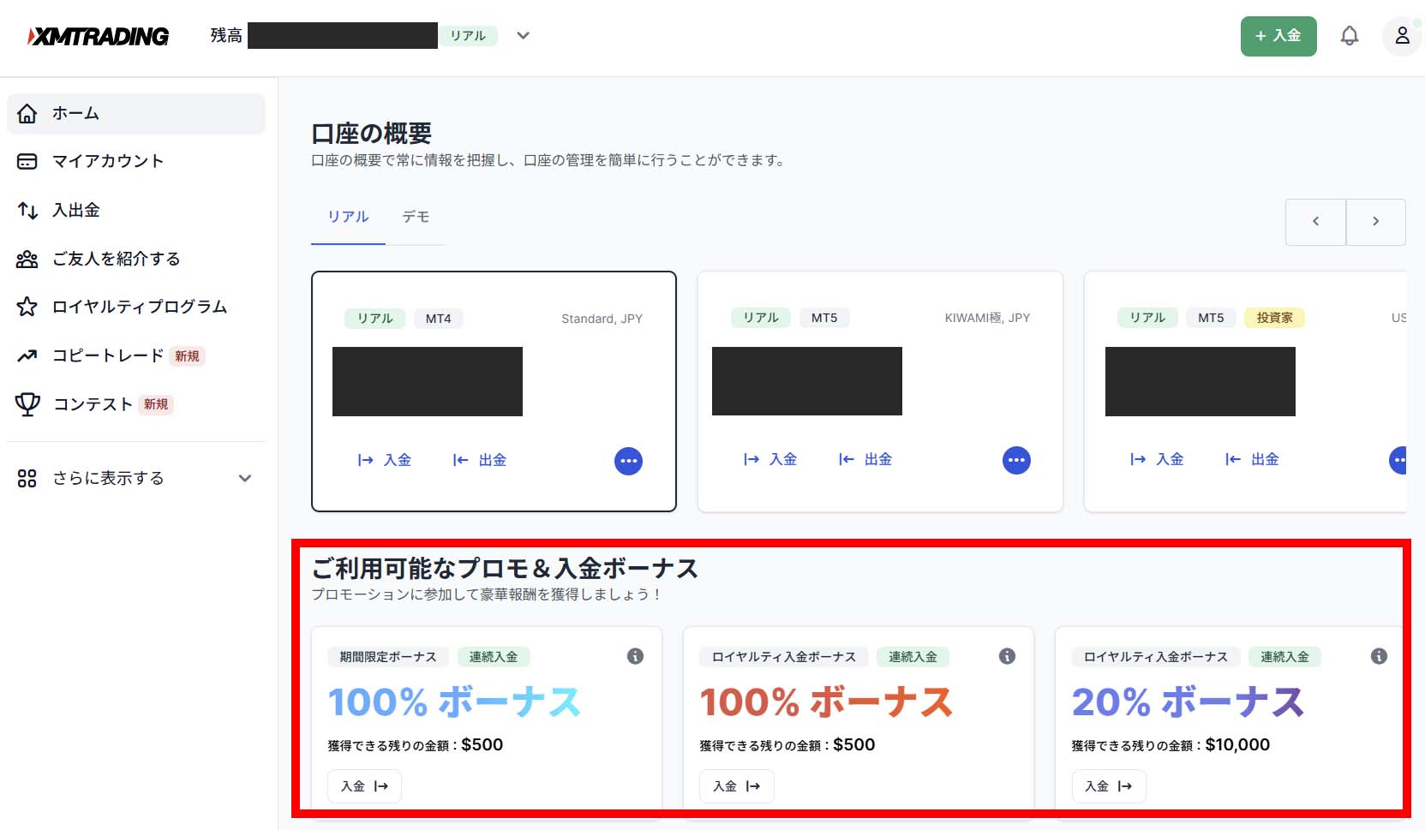Click the ご利用可能なプロモ＆入金ボーナス heading

[x=505, y=569]
